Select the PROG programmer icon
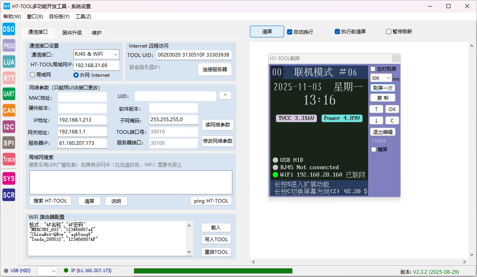Image resolution: width=477 pixels, height=277 pixels. pyautogui.click(x=9, y=46)
